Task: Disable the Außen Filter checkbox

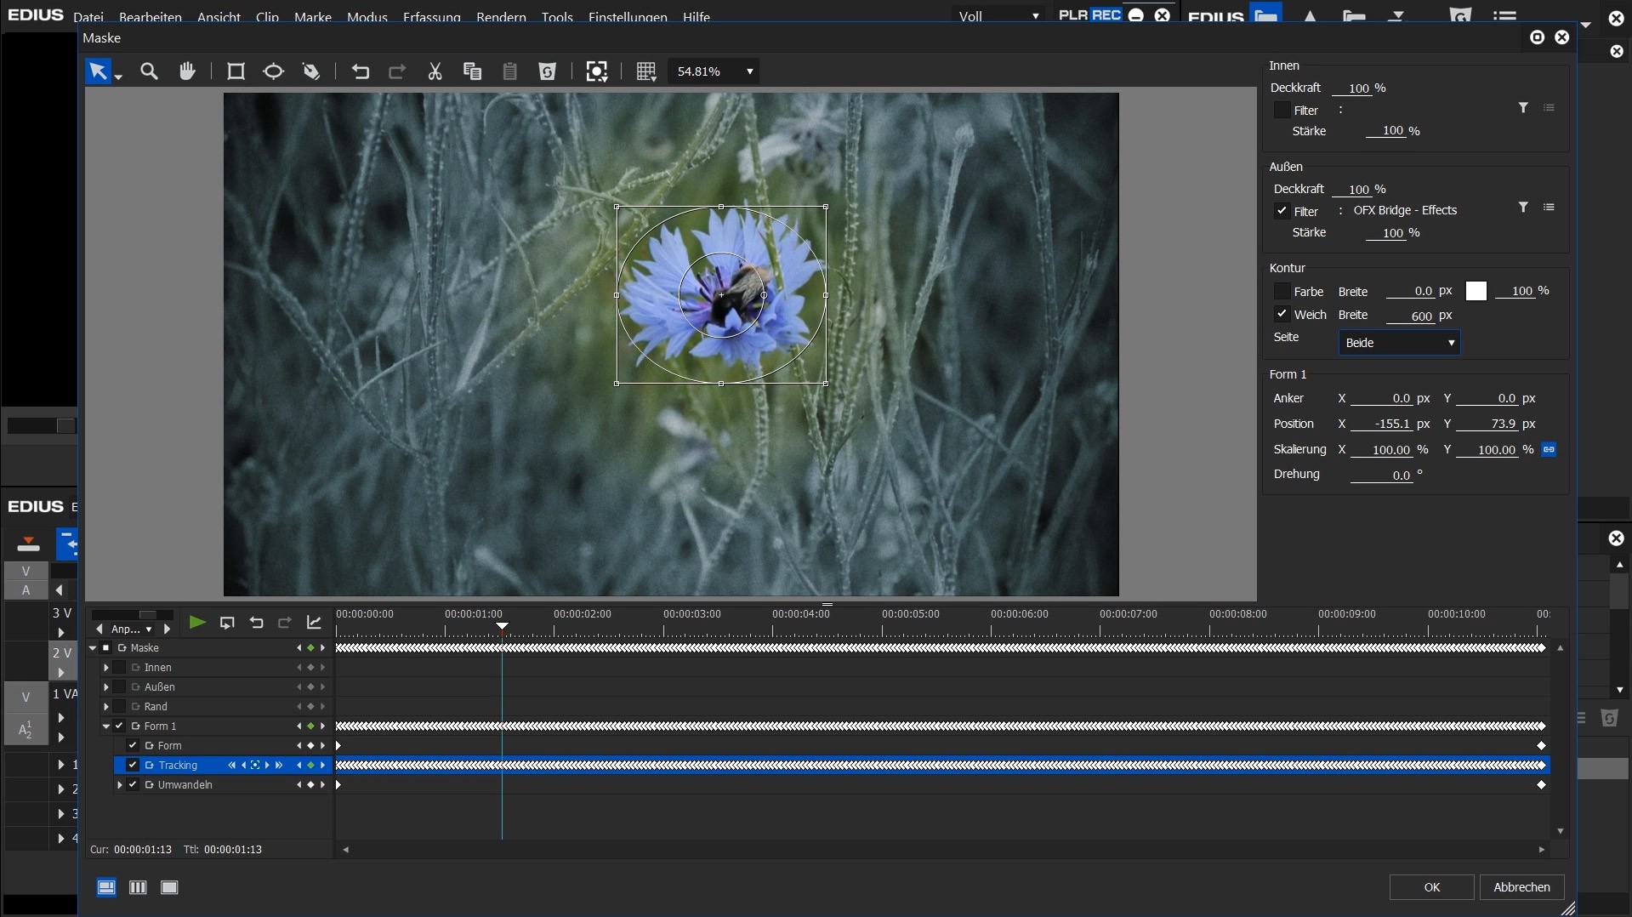Action: click(x=1282, y=211)
